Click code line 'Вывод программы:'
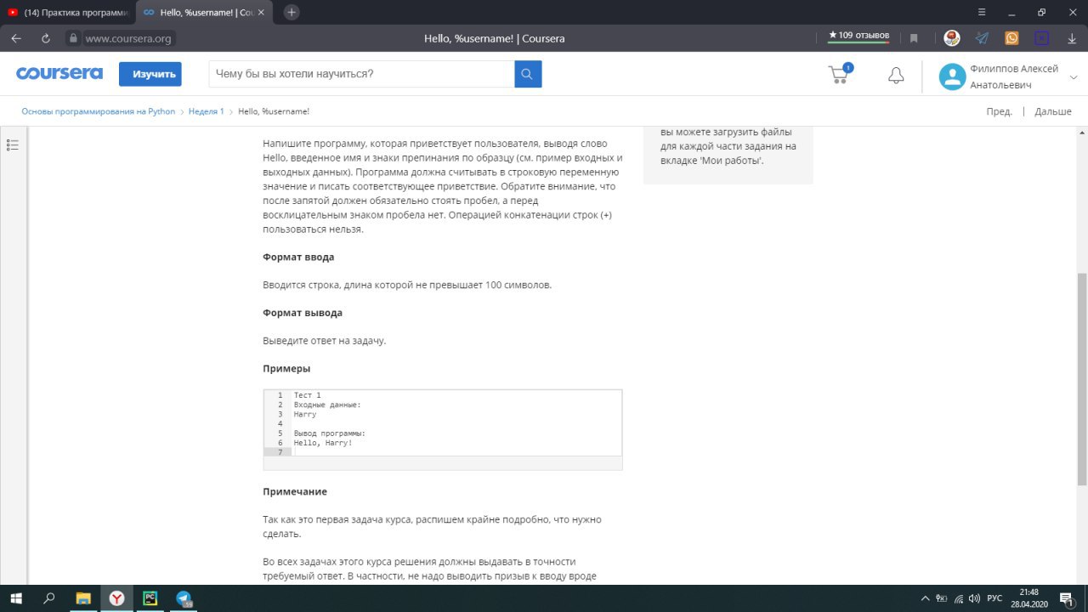The image size is (1088, 612). click(x=330, y=433)
